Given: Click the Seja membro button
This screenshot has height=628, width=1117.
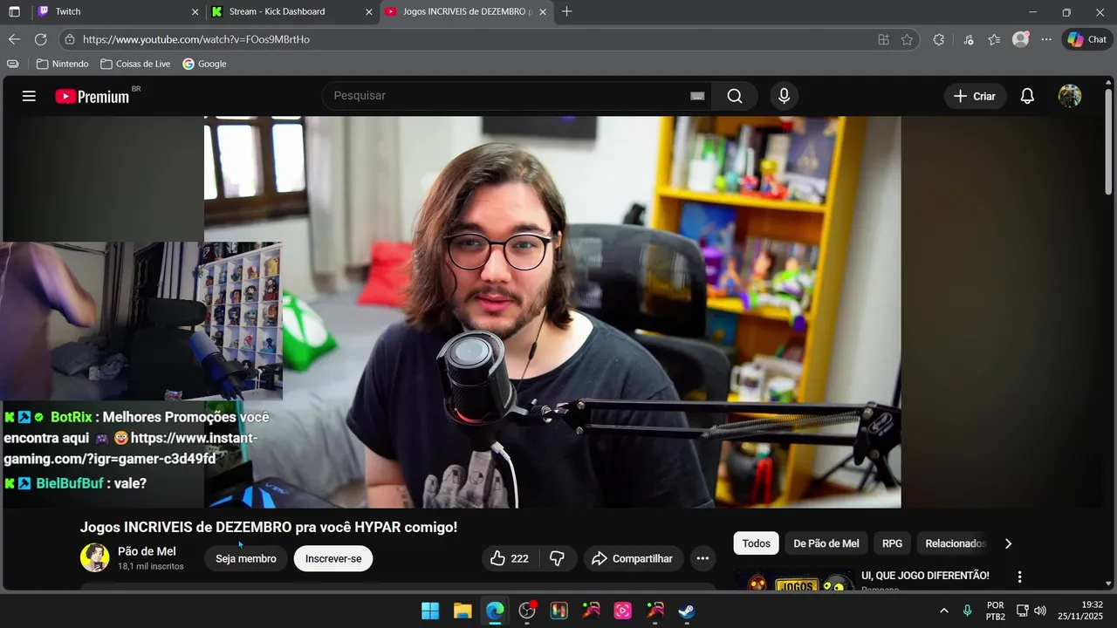Looking at the screenshot, I should 245,558.
